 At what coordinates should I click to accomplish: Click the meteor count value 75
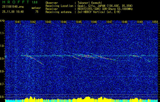click(37, 12)
